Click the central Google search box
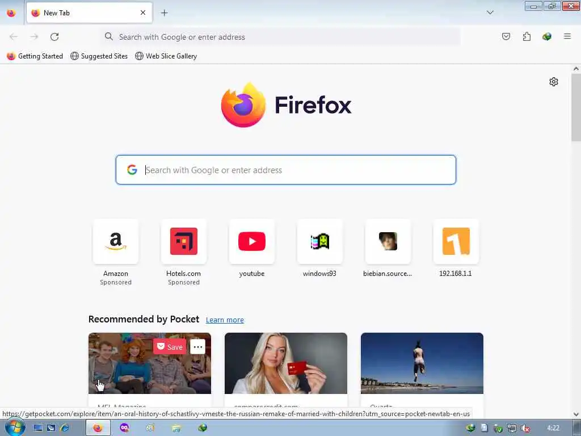 (x=286, y=170)
